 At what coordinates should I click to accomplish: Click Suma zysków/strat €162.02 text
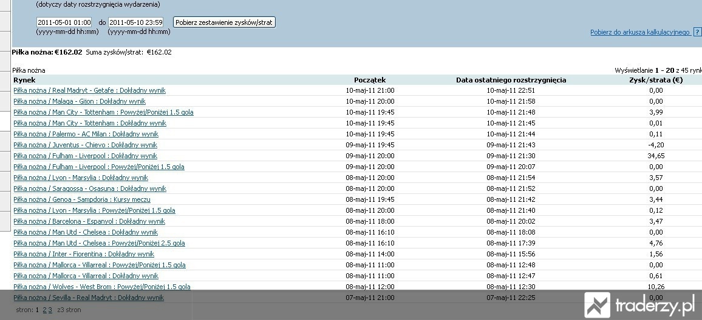pos(129,52)
